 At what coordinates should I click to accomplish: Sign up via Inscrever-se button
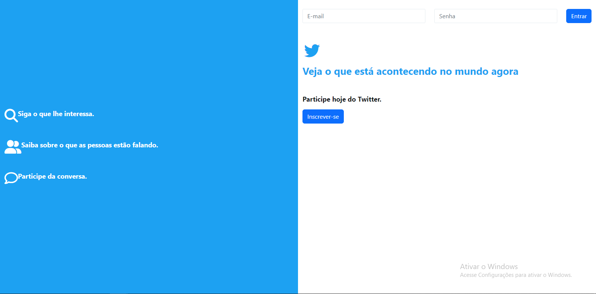(323, 116)
